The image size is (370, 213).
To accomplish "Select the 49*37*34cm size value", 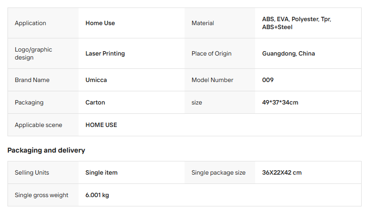I will [280, 102].
